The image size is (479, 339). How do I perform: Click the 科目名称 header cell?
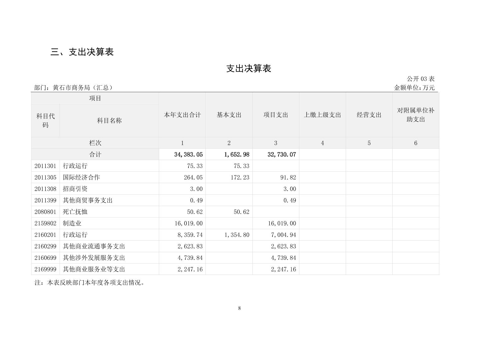[x=109, y=121]
